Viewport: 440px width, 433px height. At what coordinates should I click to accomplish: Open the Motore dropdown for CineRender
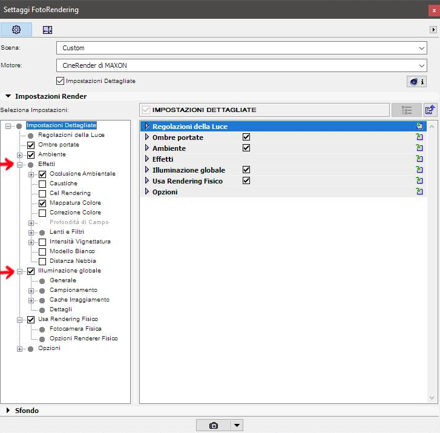pos(241,65)
